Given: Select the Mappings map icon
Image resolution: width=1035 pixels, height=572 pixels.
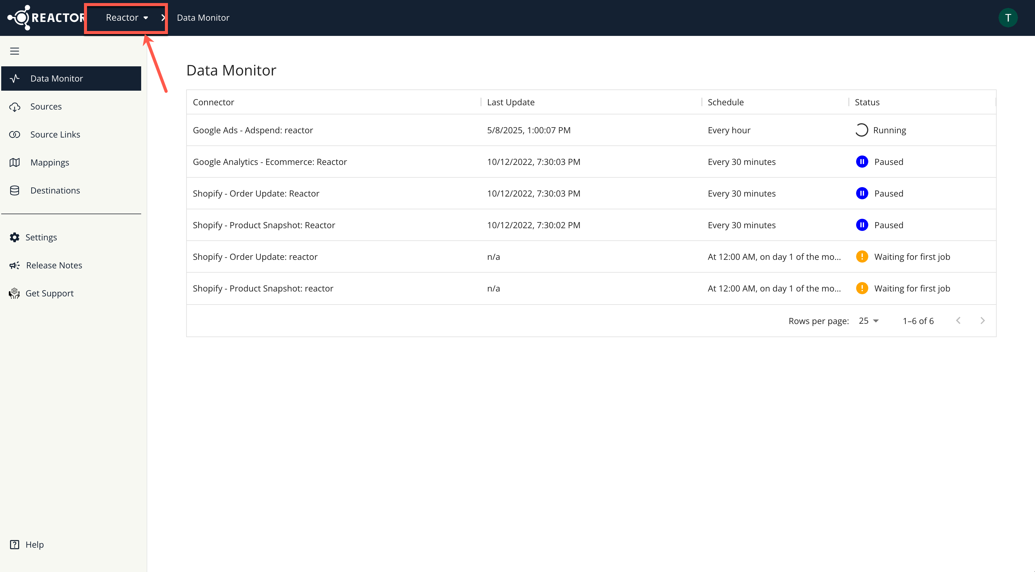Looking at the screenshot, I should pyautogui.click(x=15, y=162).
